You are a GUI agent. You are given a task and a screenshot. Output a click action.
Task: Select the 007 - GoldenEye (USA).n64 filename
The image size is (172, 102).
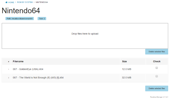pos(28,69)
